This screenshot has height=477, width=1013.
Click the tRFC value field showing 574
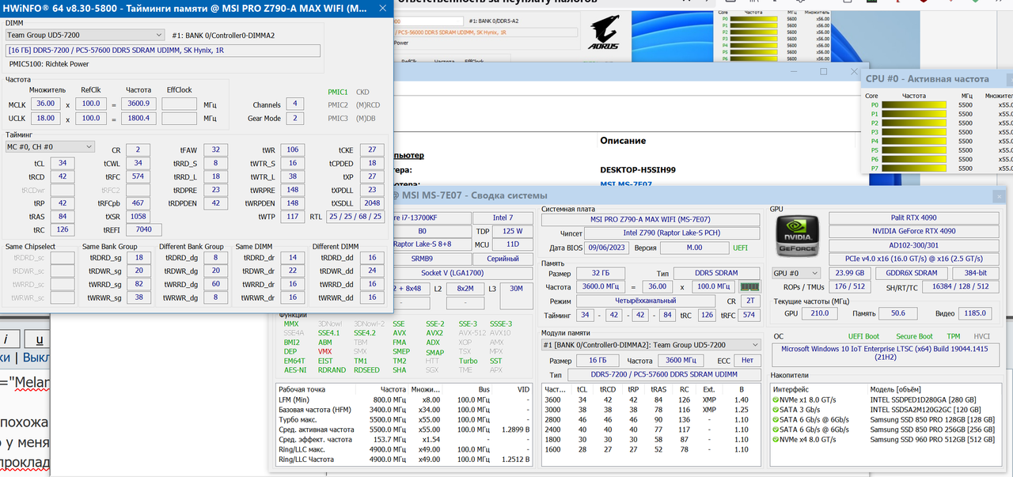(137, 176)
